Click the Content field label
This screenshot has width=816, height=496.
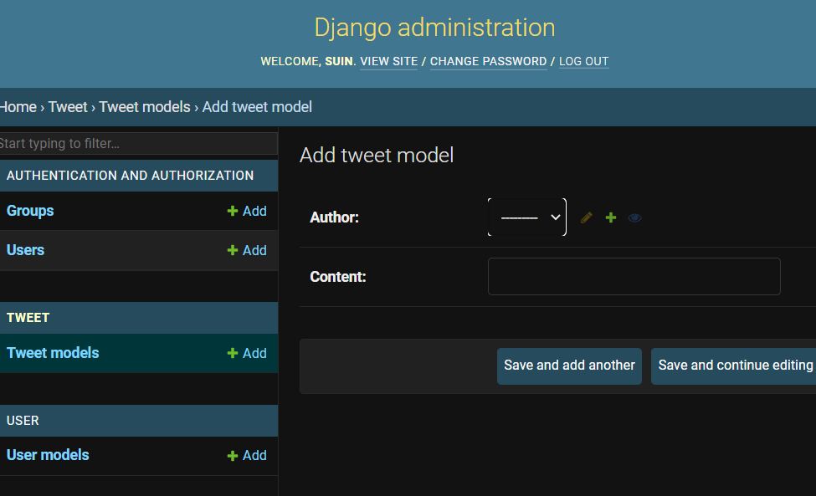(338, 277)
